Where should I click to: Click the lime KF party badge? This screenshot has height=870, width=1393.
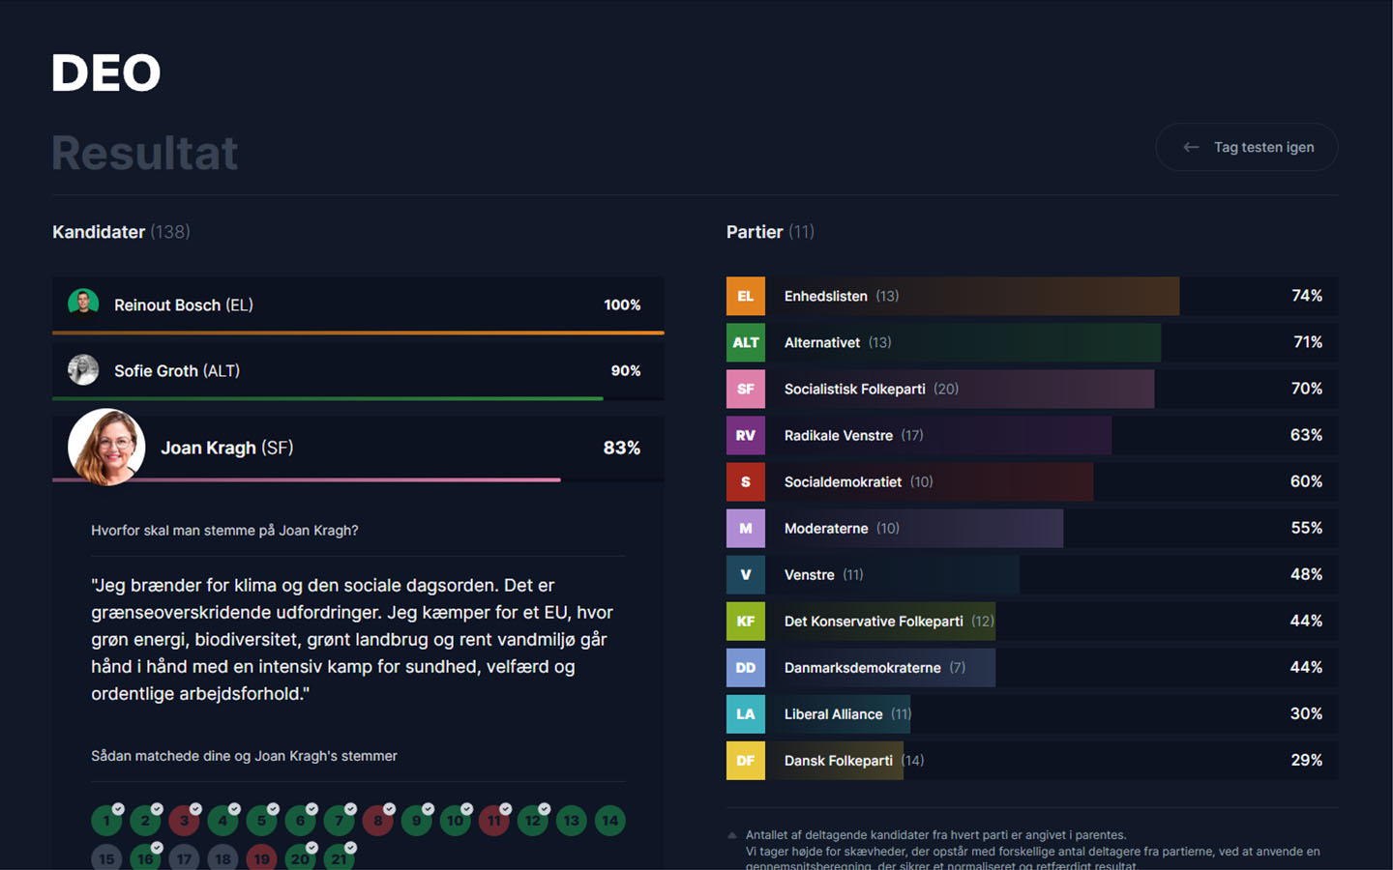(x=746, y=621)
